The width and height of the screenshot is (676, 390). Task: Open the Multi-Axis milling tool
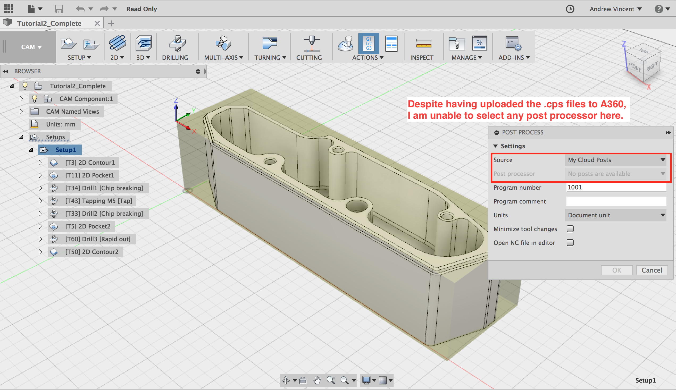[223, 44]
